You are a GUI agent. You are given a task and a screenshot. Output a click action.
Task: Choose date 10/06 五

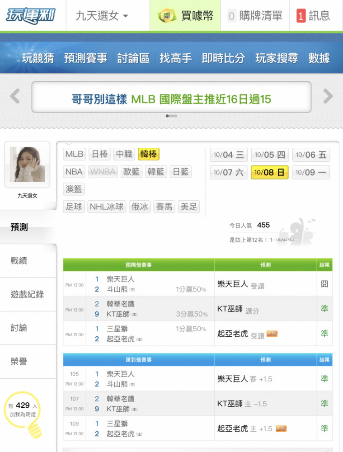click(x=311, y=155)
